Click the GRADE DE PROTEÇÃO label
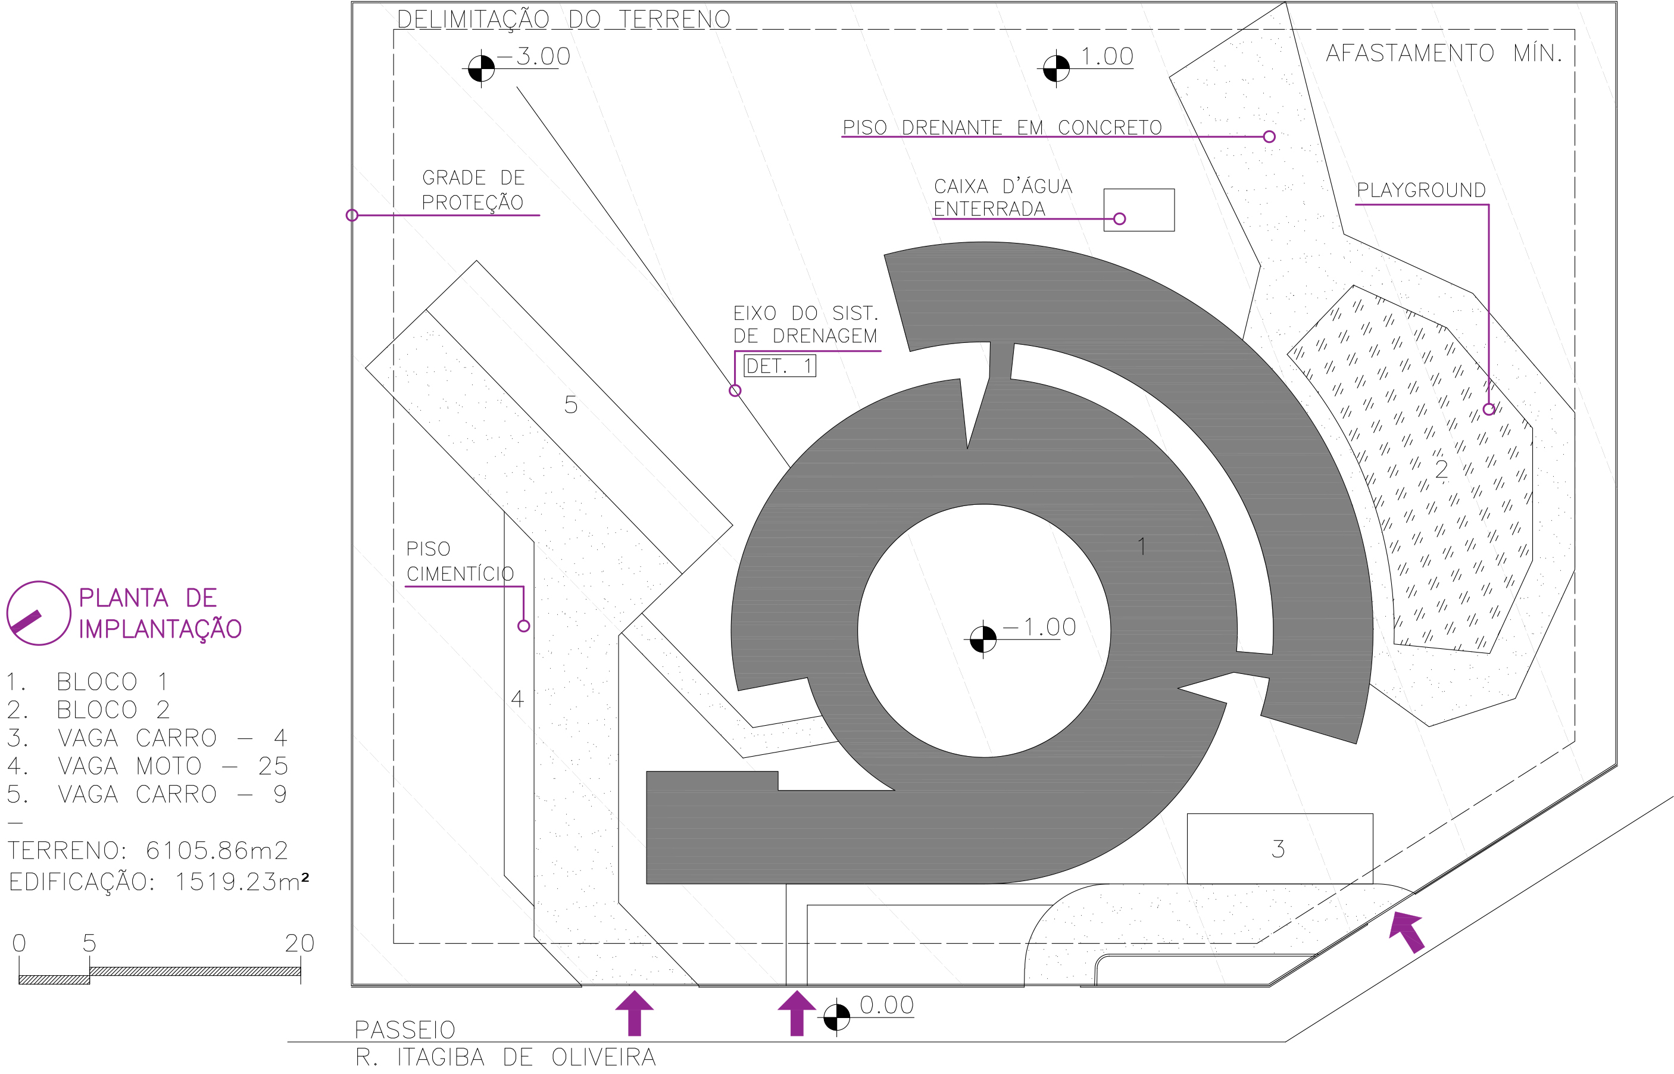 473,190
